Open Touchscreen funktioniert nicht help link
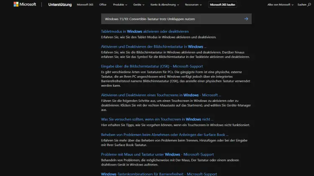This screenshot has width=314, height=176. point(157,119)
